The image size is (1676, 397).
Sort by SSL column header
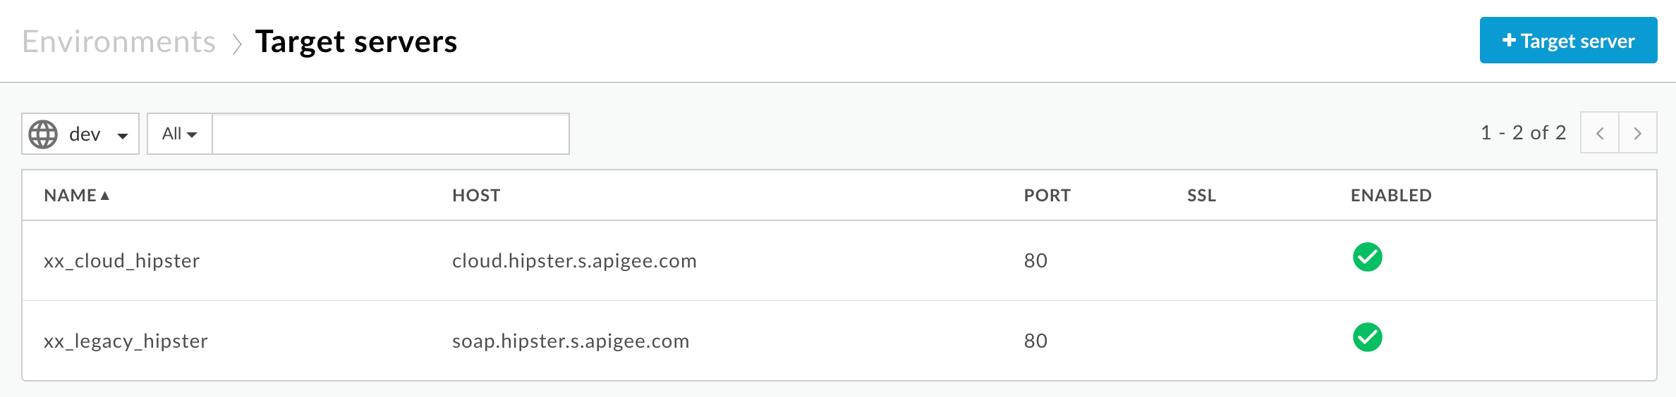coord(1201,196)
